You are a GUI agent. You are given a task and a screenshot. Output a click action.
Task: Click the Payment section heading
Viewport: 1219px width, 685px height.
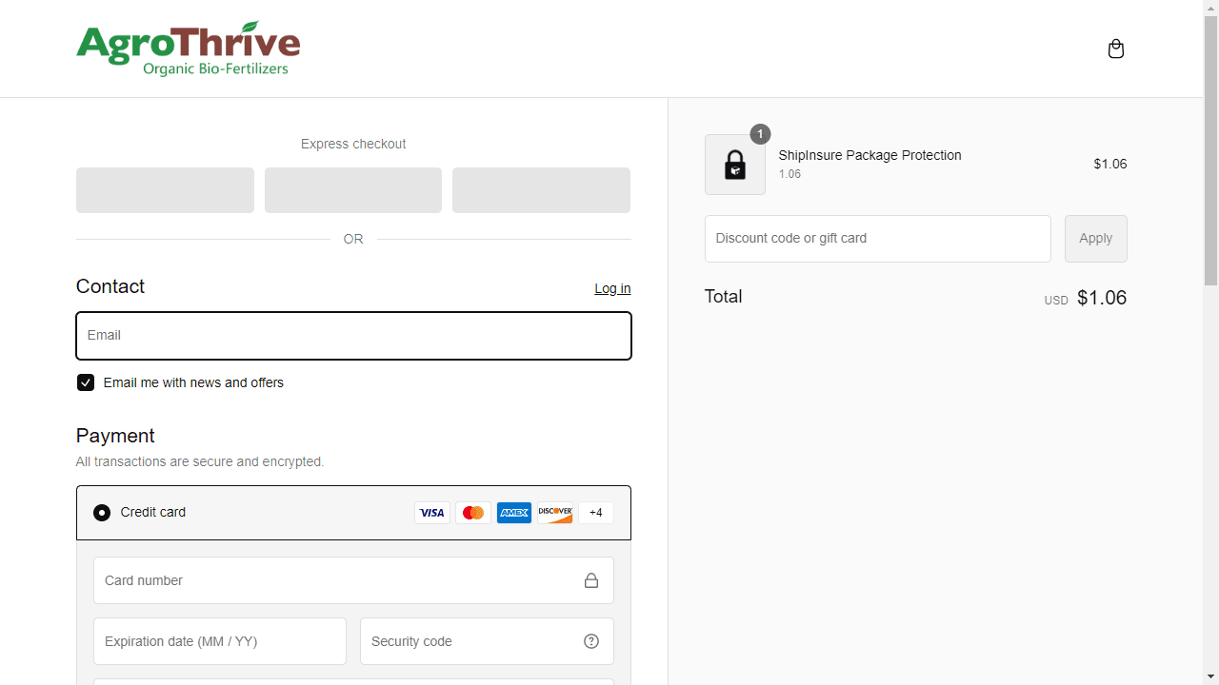[x=115, y=436]
